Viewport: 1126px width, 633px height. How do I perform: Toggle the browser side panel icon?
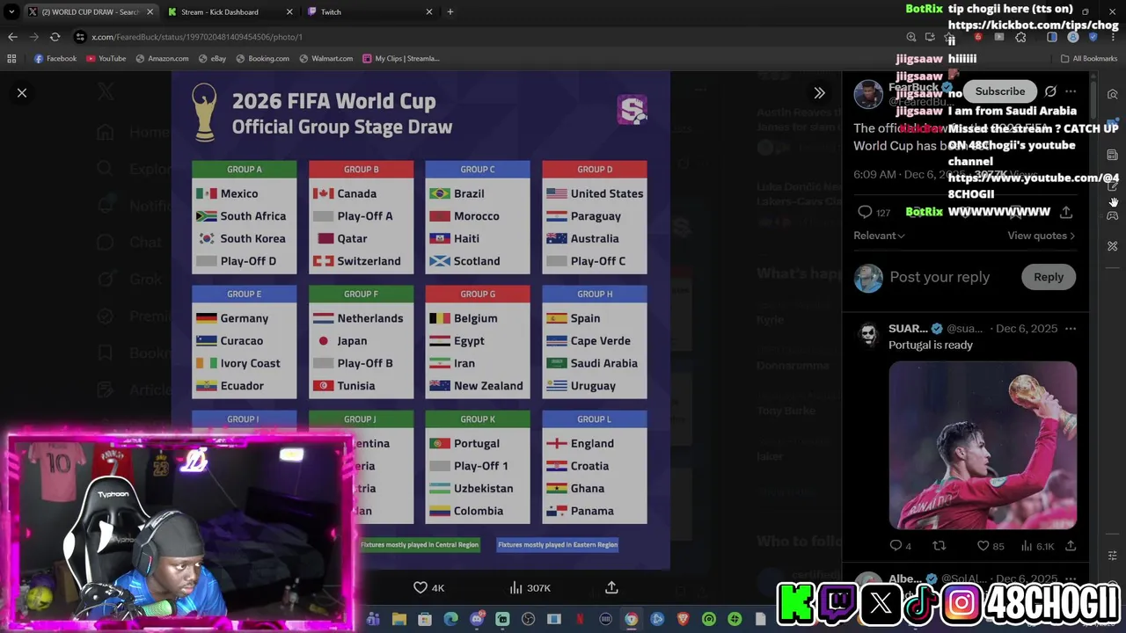point(1052,37)
